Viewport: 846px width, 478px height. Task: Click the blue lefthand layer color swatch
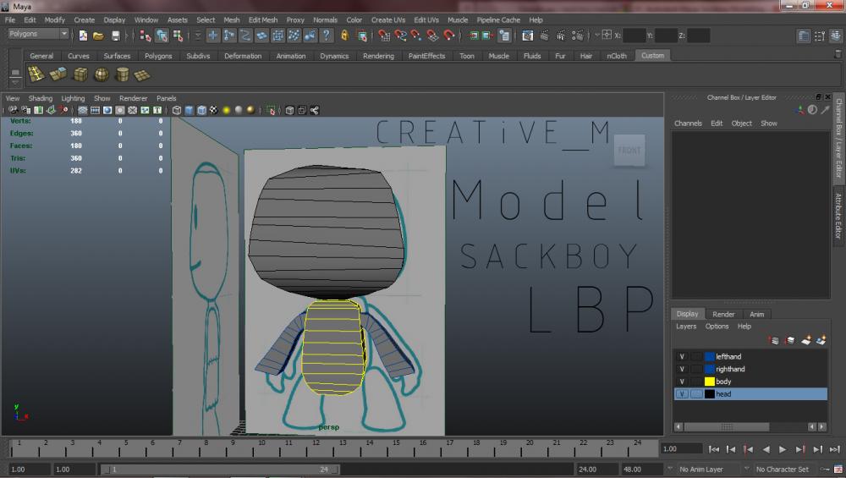pyautogui.click(x=710, y=357)
